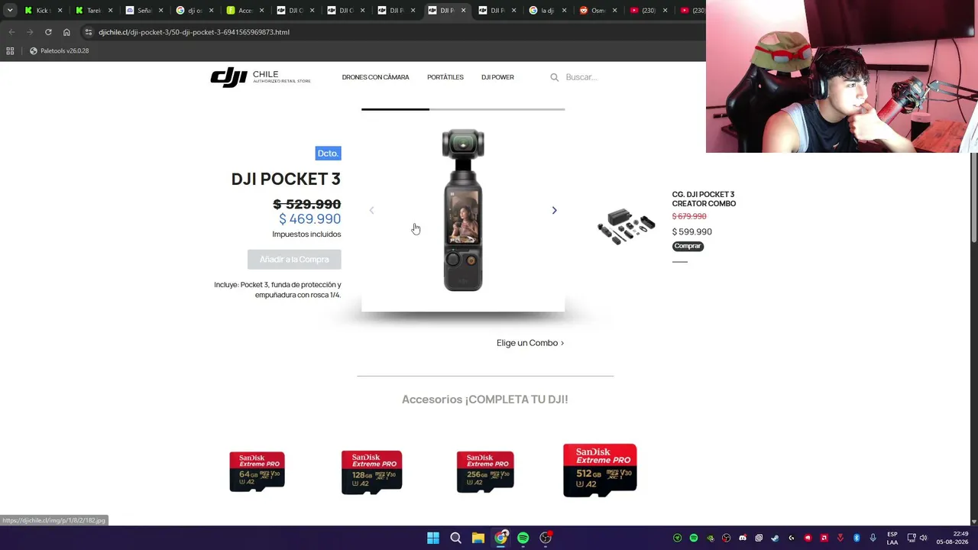Click the Añadir a la Compra button
Image resolution: width=978 pixels, height=550 pixels.
pyautogui.click(x=294, y=260)
